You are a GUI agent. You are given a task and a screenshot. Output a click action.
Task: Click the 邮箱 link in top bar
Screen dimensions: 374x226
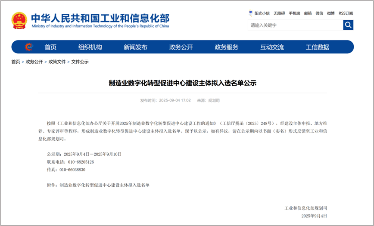tap(308, 13)
